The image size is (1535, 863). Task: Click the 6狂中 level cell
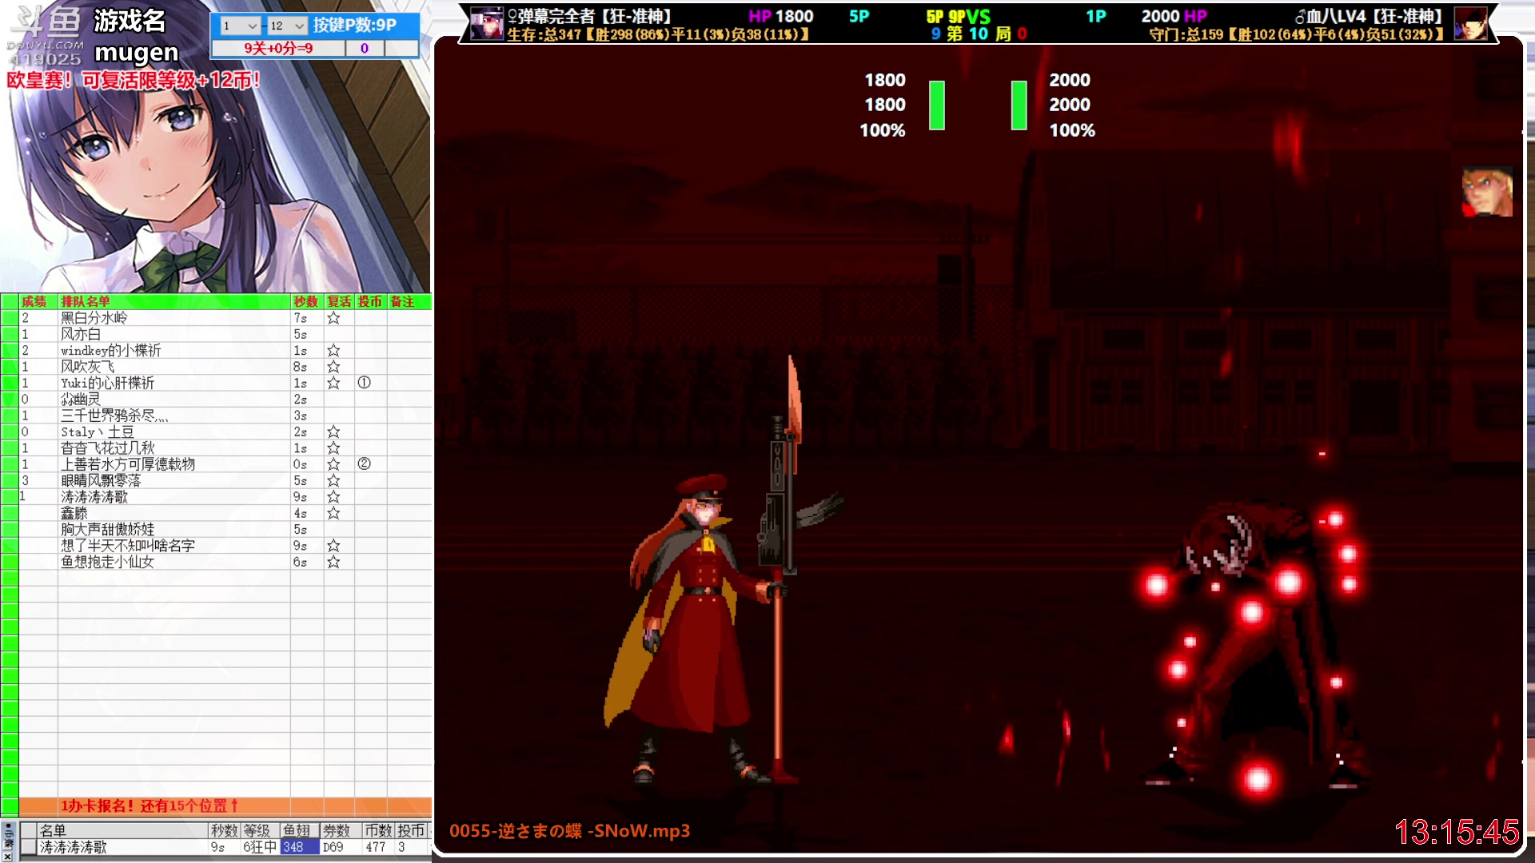click(x=260, y=847)
